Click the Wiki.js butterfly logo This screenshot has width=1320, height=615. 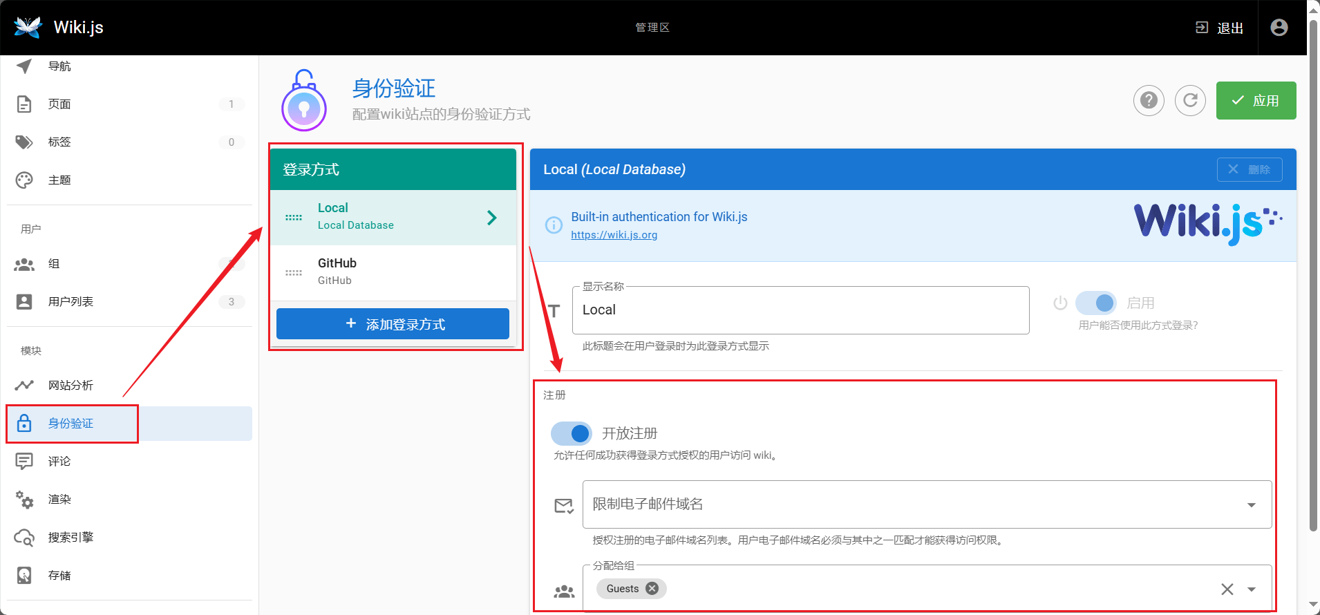point(28,28)
